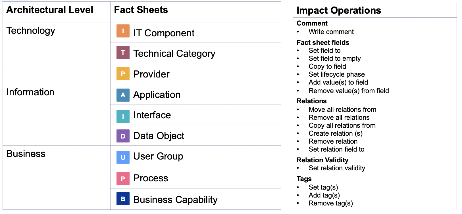
Task: Click the teal Interface I icon
Action: pos(123,116)
